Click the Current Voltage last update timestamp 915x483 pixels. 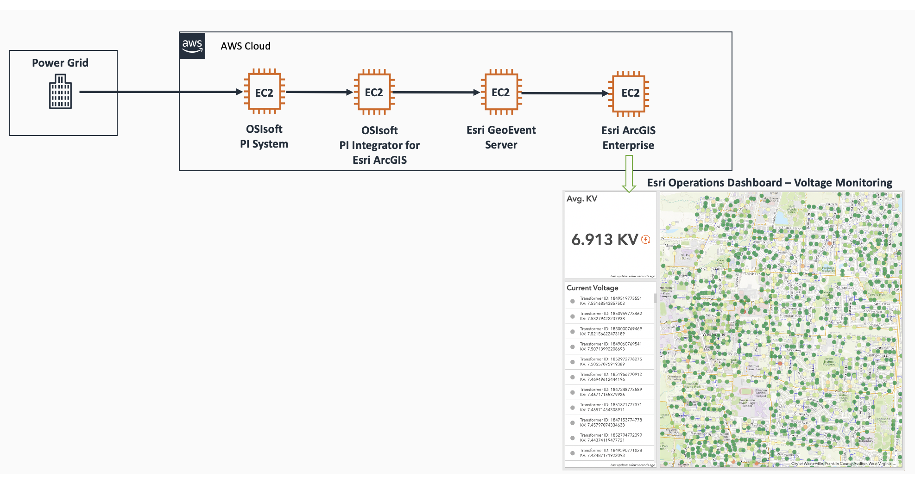pos(632,465)
